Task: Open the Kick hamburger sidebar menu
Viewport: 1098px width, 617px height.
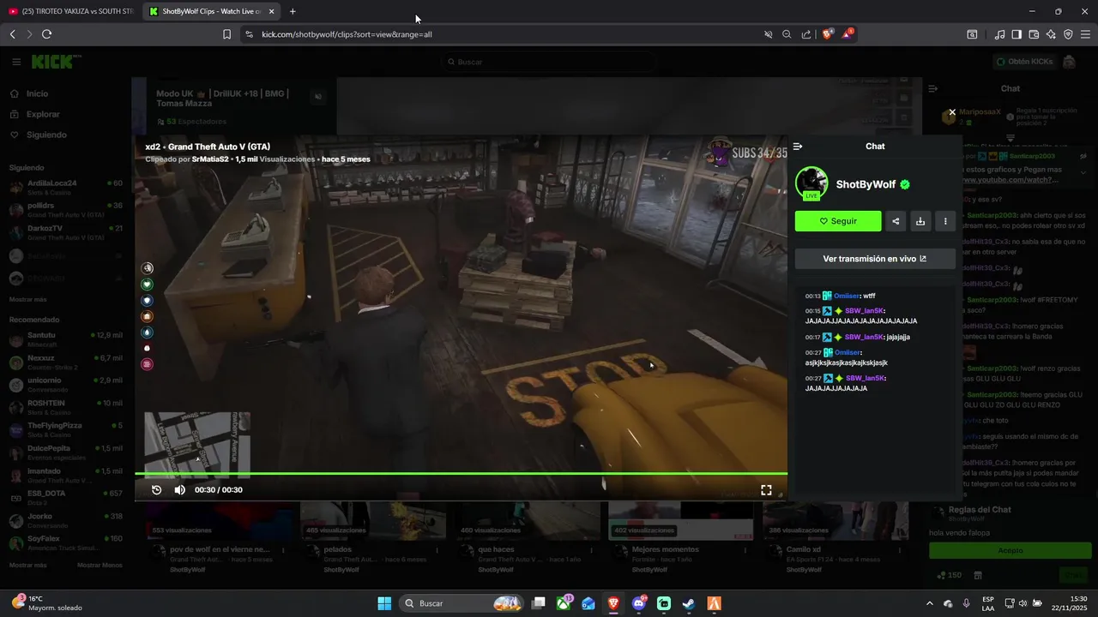Action: coord(16,62)
